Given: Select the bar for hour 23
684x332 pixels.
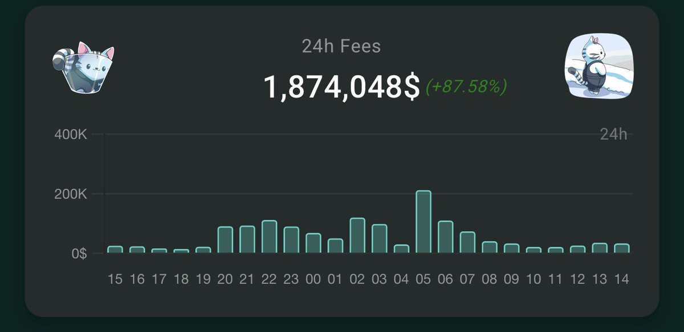Looking at the screenshot, I should click(291, 240).
